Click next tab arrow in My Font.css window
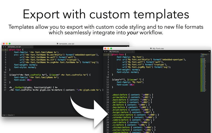The image size is (212, 133). pos(107,52)
